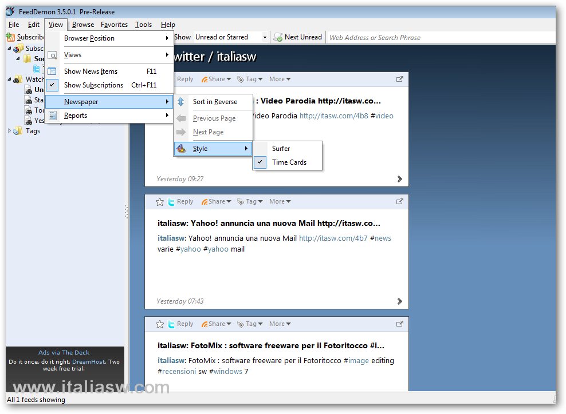
Task: Open the #windows hashtag link
Action: coord(228,371)
